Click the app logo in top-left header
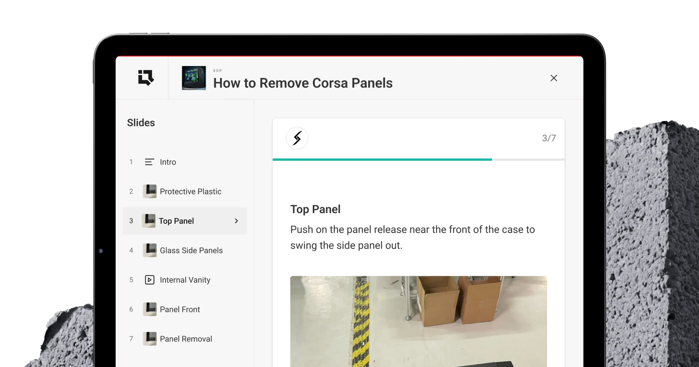 pyautogui.click(x=146, y=77)
